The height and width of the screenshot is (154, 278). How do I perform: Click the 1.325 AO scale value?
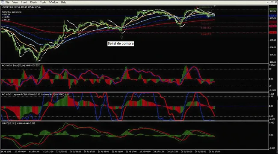[x=272, y=94]
